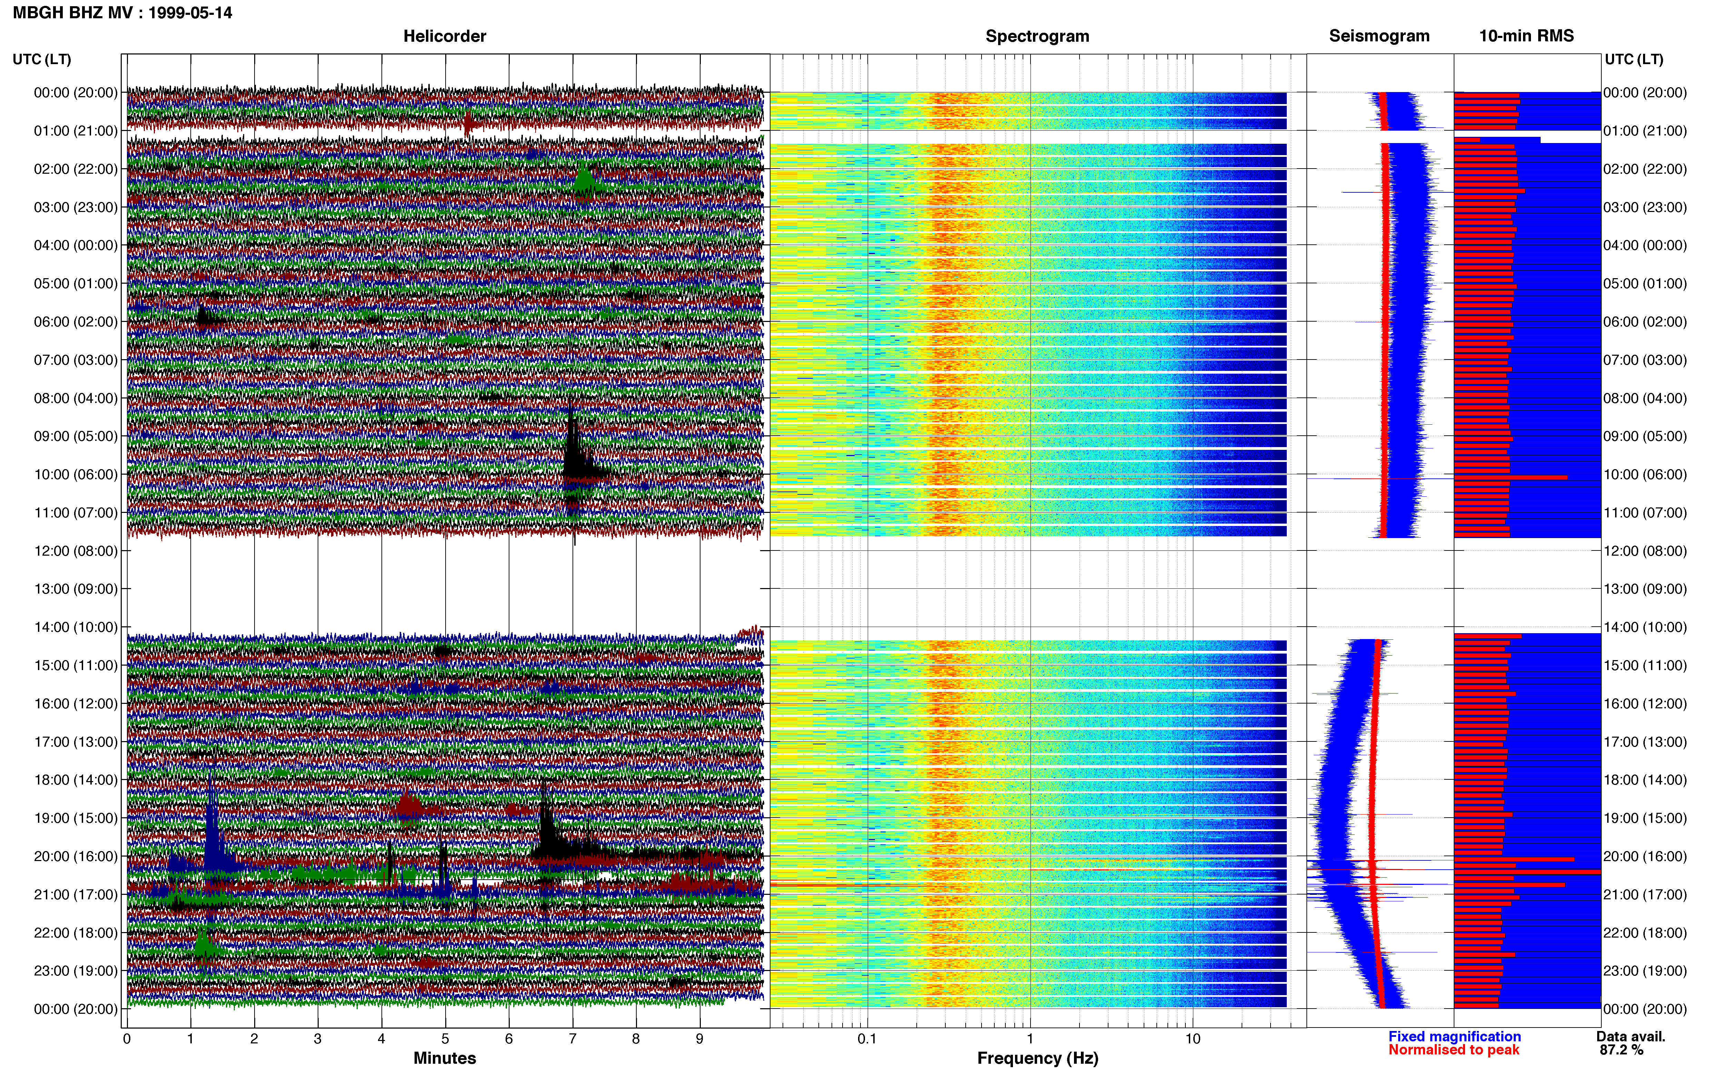The width and height of the screenshot is (1731, 1082).
Task: Select the "Helicorder" panel heading
Action: point(445,36)
